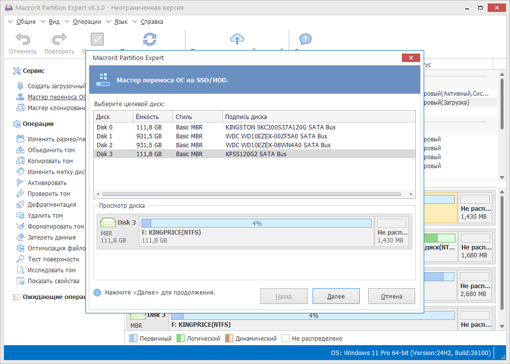The image size is (510, 364).
Task: Open the Справка menu
Action: (152, 22)
